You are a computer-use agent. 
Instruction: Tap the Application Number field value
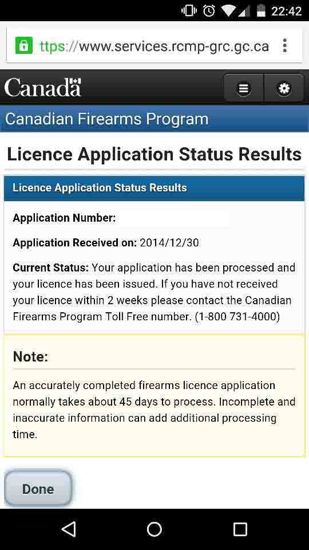(173, 218)
